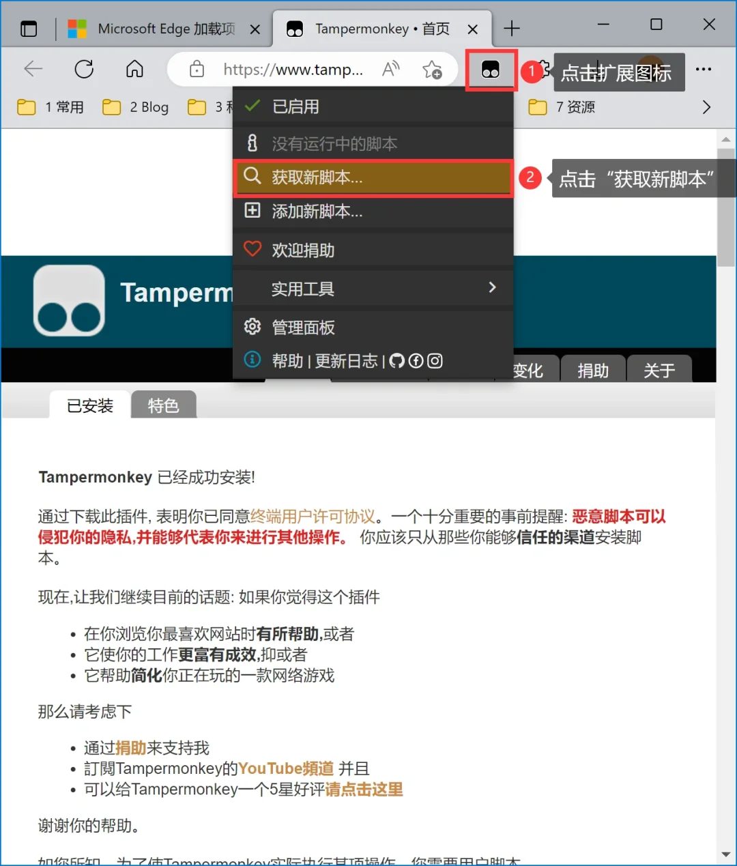Open the 终端用户许可协议 link
The width and height of the screenshot is (737, 866).
[313, 517]
